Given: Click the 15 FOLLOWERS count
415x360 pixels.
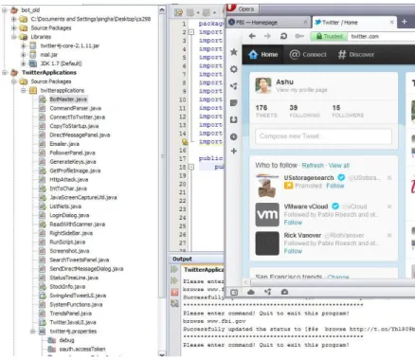Looking at the screenshot, I should [x=348, y=111].
